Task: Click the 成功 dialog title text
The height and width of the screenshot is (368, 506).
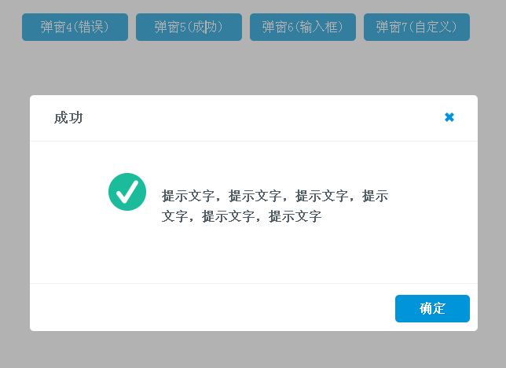Action: (x=68, y=118)
